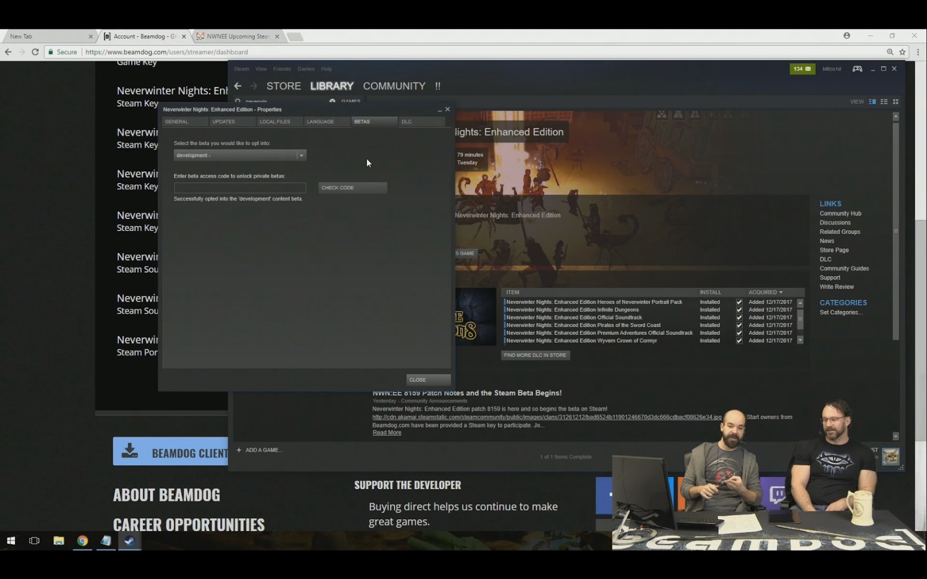Close the NWNEE Upcoming Gmail tab

[x=277, y=36]
